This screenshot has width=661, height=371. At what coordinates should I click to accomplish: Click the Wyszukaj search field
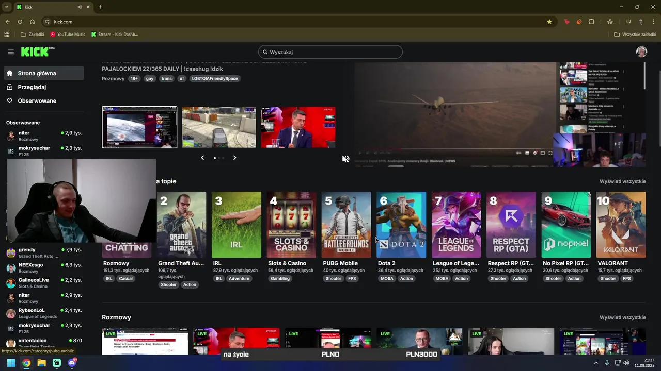(330, 52)
